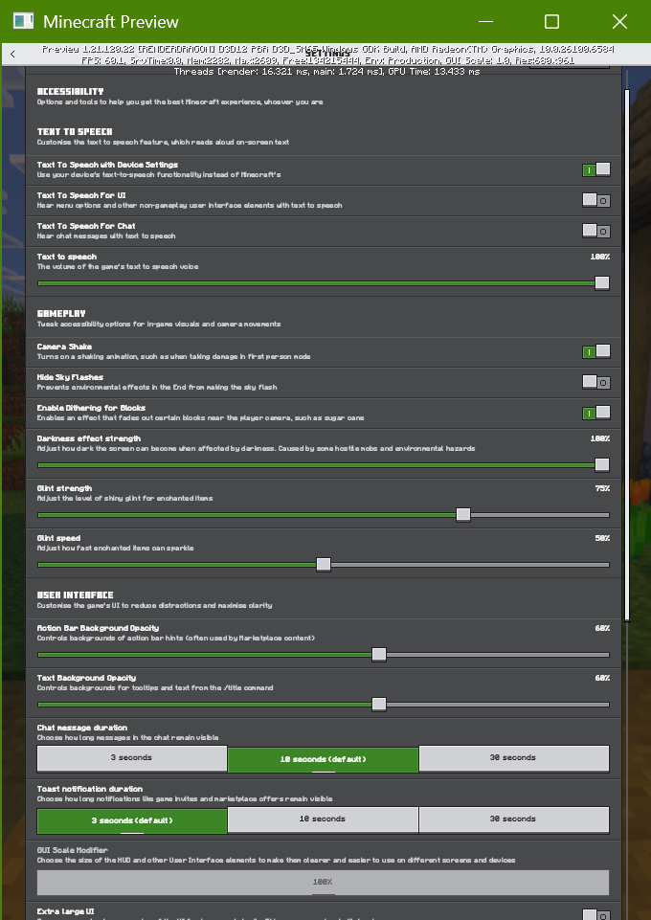This screenshot has width=651, height=920.
Task: Click the GUI Scale Modifier 100% bar
Action: coord(324,883)
